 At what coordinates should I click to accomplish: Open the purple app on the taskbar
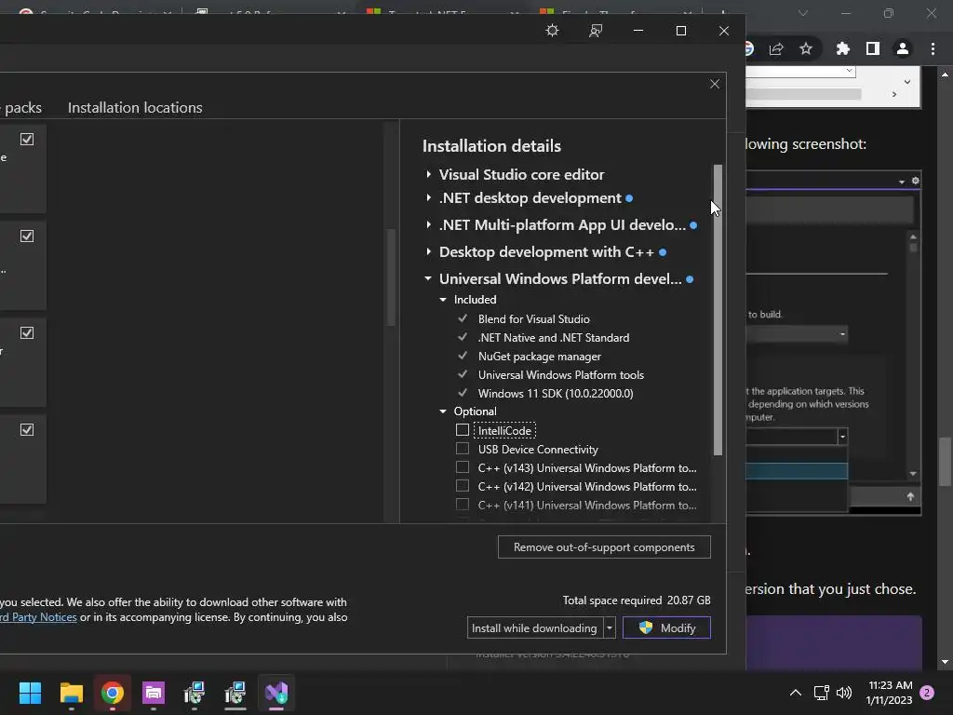154,693
